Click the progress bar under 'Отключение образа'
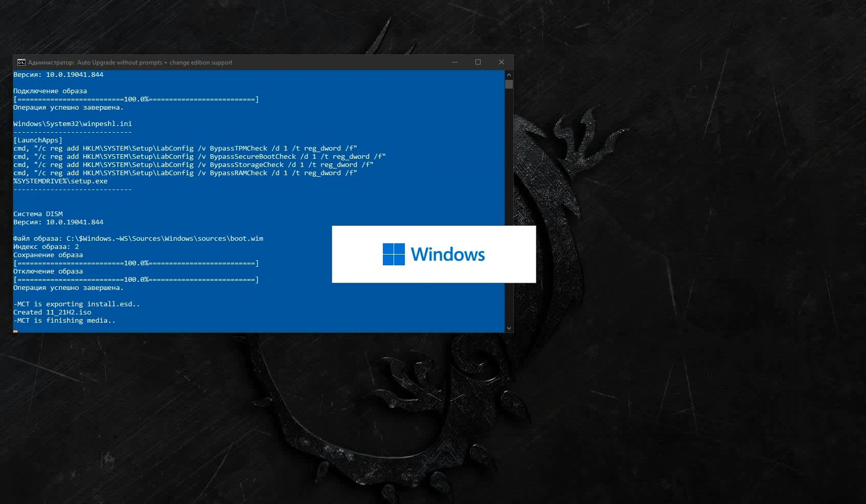866x504 pixels. pyautogui.click(x=136, y=280)
